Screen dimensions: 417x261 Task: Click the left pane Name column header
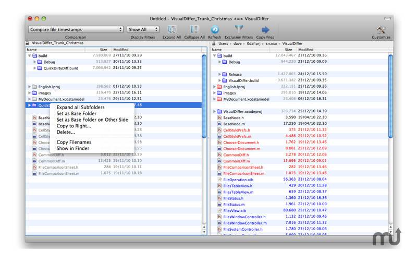(x=55, y=50)
